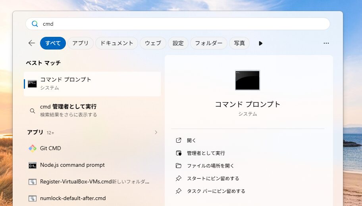Open Node.js command prompt result
The width and height of the screenshot is (362, 206).
pos(92,165)
